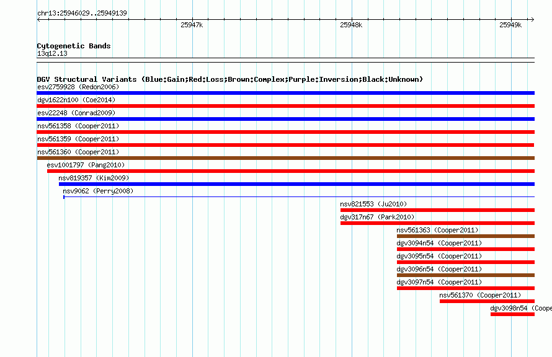Click the nsv561359 (Cooper2011) label
552x357 pixels.
(78, 139)
